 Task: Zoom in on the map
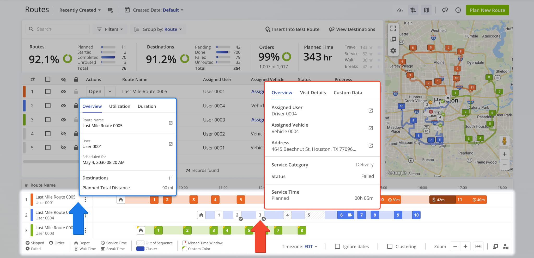pyautogui.click(x=505, y=154)
